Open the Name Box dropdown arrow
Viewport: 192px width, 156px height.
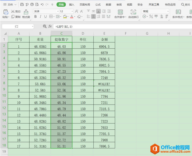click(x=33, y=26)
